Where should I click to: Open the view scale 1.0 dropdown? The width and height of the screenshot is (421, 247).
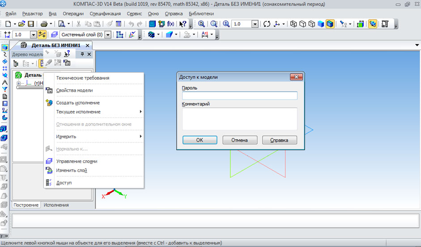(255, 24)
